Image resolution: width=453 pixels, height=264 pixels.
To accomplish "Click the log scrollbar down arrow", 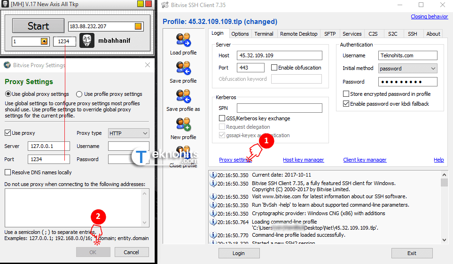I will pyautogui.click(x=444, y=240).
